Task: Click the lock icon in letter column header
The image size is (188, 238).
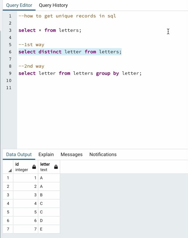Action: coord(56,167)
